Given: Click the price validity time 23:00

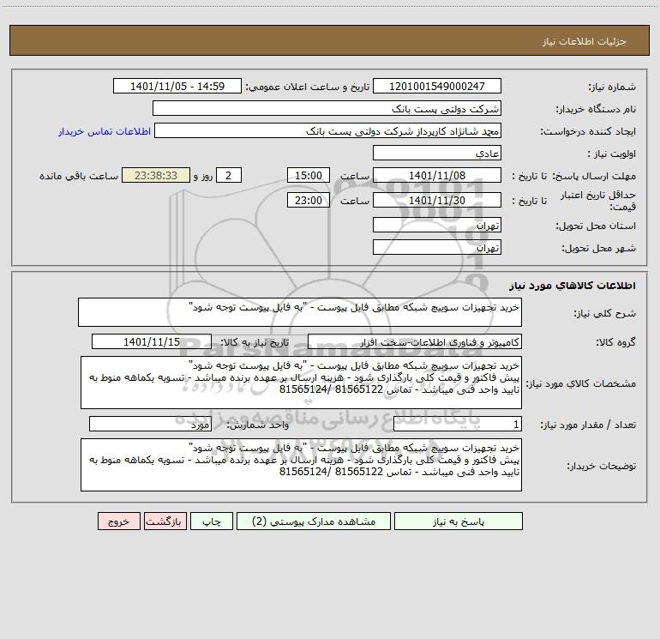Looking at the screenshot, I should 308,200.
